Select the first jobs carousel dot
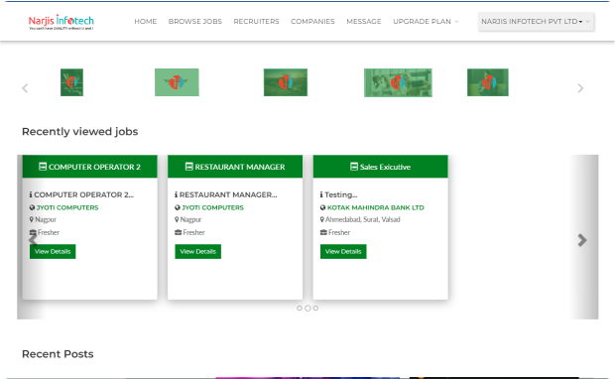This screenshot has height=379, width=615. (300, 309)
